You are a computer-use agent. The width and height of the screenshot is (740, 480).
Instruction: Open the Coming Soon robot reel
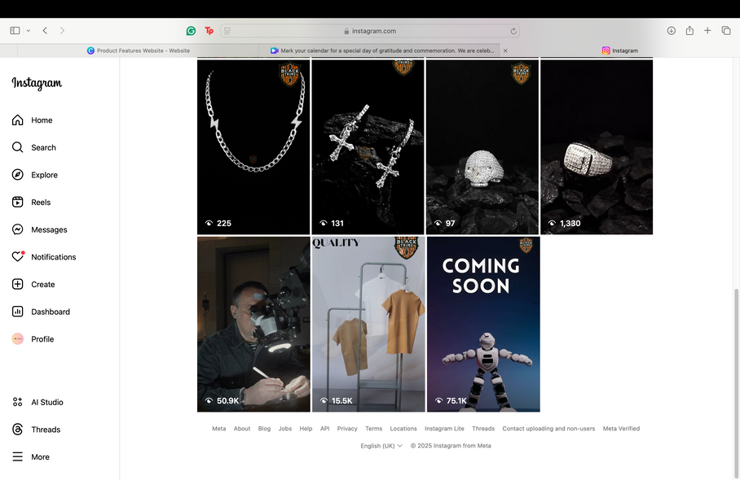tap(483, 325)
